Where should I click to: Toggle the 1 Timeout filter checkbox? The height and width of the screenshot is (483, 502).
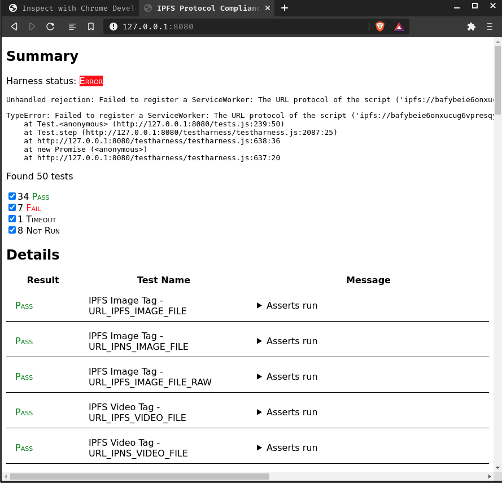12,219
